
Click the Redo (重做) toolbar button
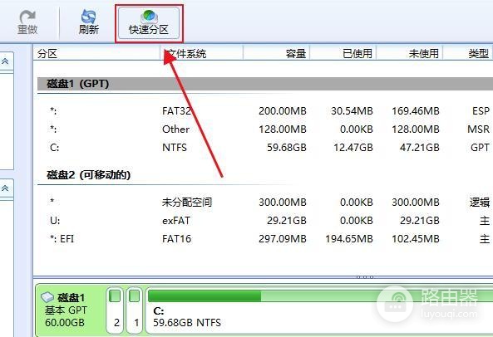[x=27, y=22]
